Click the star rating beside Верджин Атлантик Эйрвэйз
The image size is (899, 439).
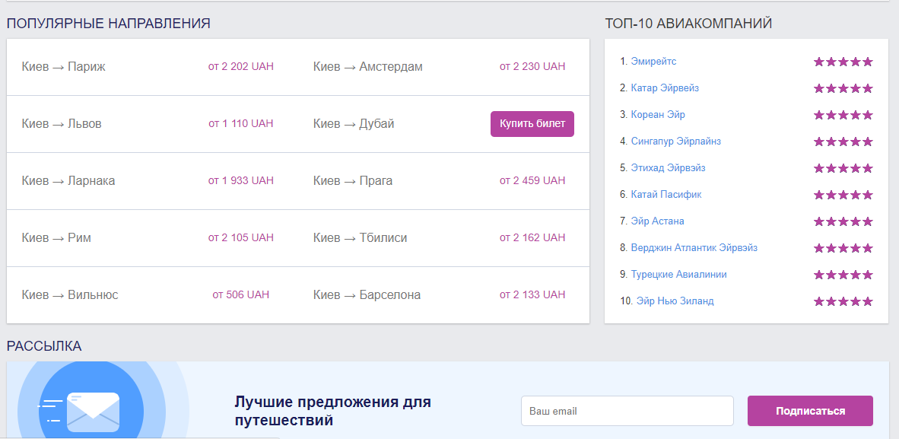(x=843, y=249)
